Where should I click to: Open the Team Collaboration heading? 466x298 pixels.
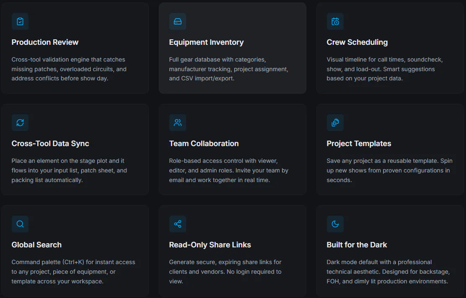pyautogui.click(x=204, y=144)
